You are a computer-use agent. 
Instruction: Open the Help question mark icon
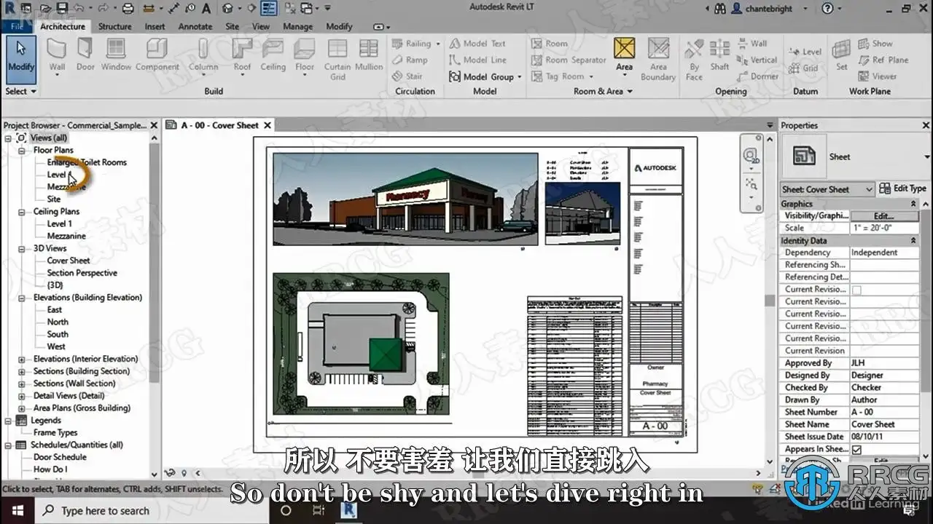pyautogui.click(x=827, y=9)
